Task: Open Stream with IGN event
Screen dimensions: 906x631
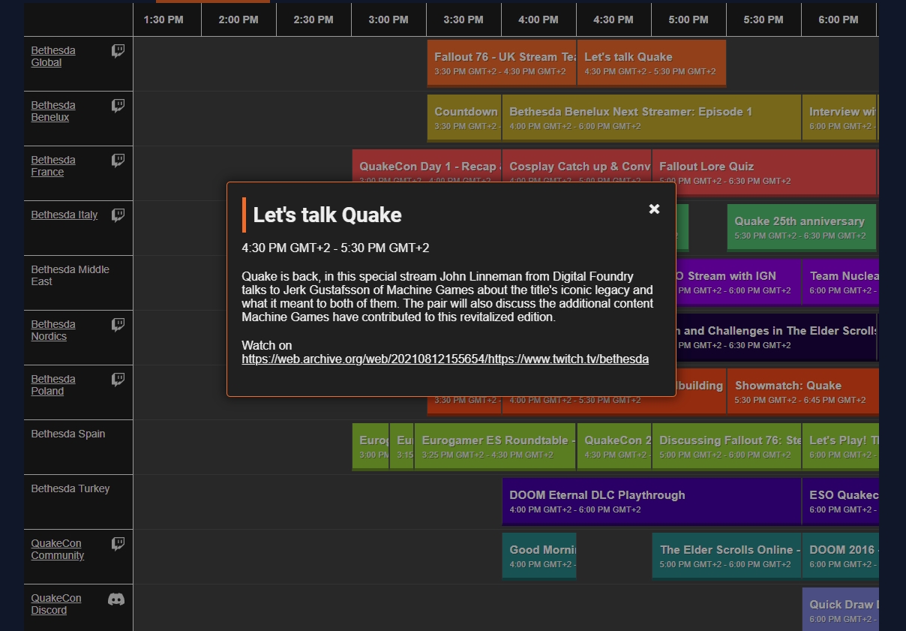Action: [739, 282]
